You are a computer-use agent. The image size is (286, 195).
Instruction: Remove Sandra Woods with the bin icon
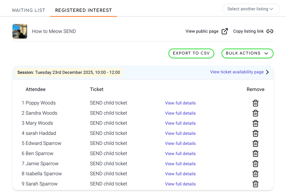click(256, 113)
